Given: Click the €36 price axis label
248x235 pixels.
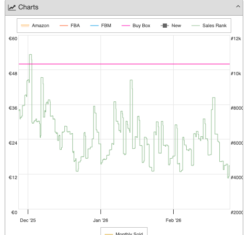Looking at the screenshot, I should [13, 108].
